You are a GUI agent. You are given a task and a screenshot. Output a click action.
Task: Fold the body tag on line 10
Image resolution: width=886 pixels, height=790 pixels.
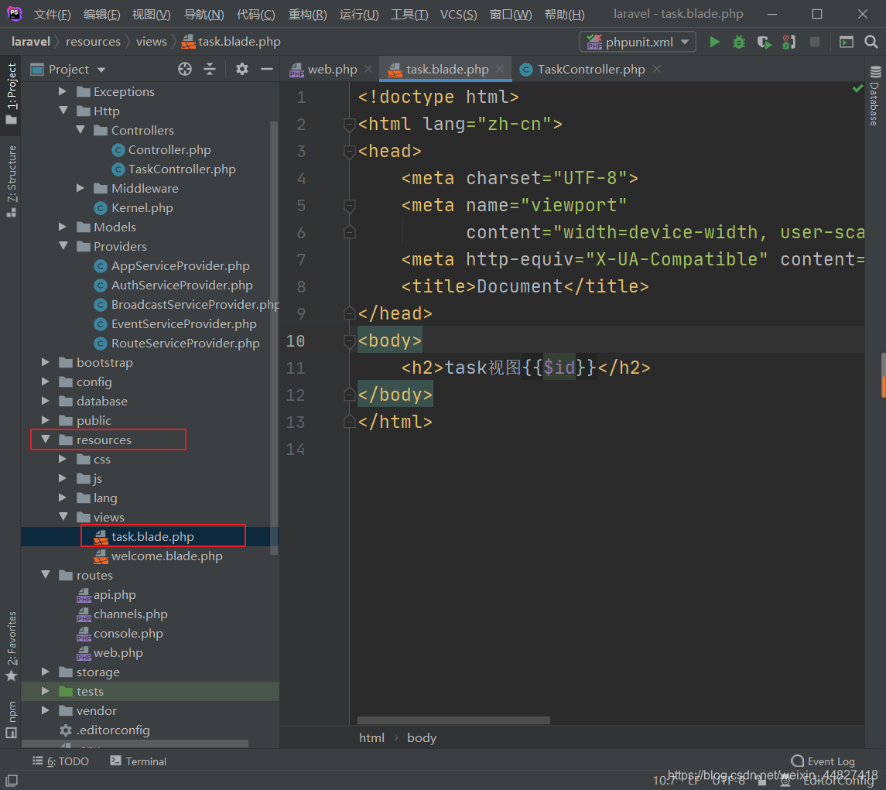(350, 340)
